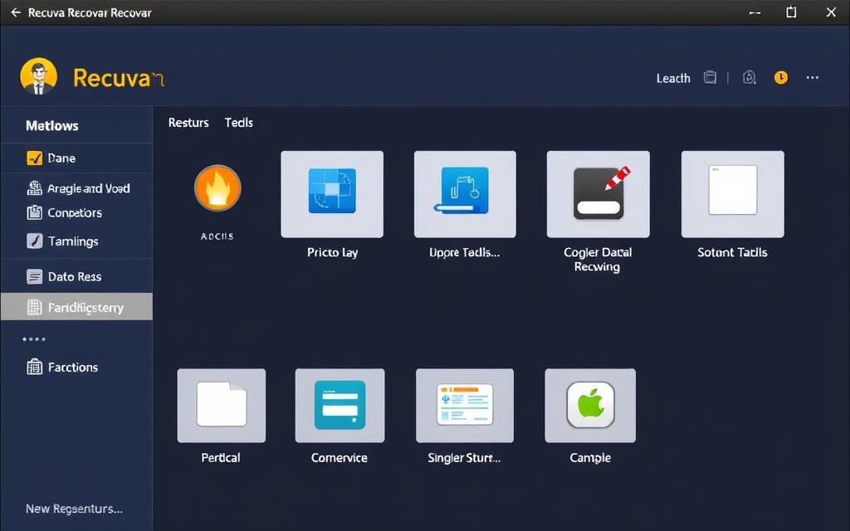Click New Regsenturs link at bottom

(74, 509)
